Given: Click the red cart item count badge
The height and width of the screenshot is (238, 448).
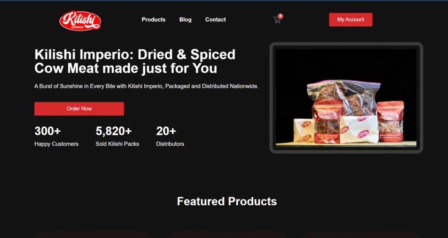Looking at the screenshot, I should [280, 16].
